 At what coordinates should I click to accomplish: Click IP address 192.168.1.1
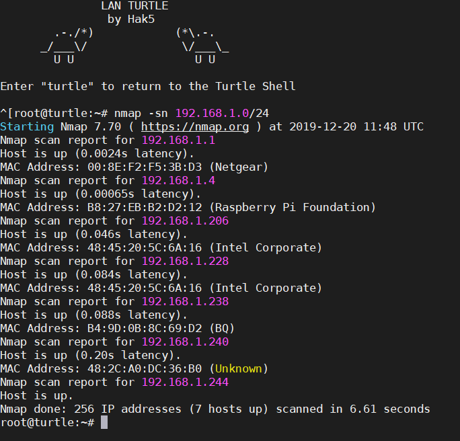tap(178, 140)
